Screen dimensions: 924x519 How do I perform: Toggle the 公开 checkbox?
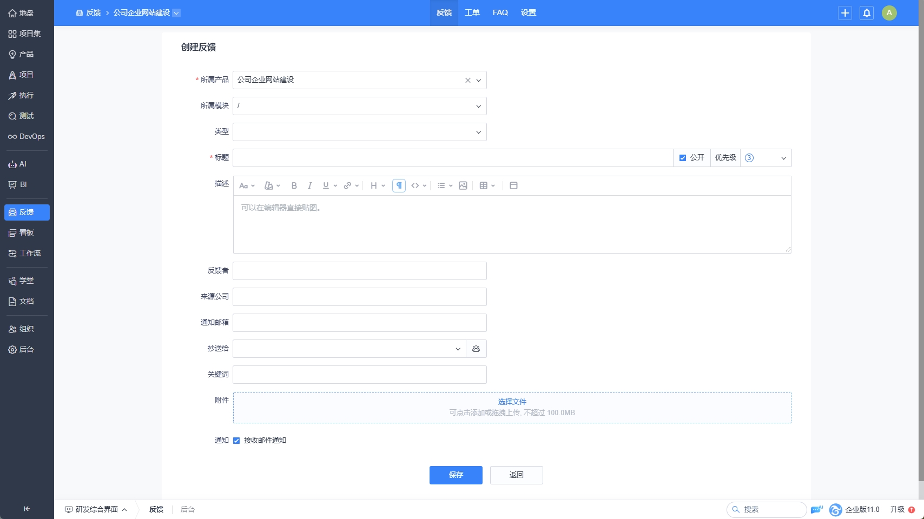point(683,158)
